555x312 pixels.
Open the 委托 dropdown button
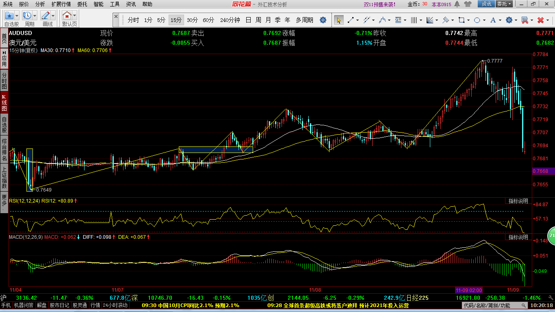click(504, 4)
